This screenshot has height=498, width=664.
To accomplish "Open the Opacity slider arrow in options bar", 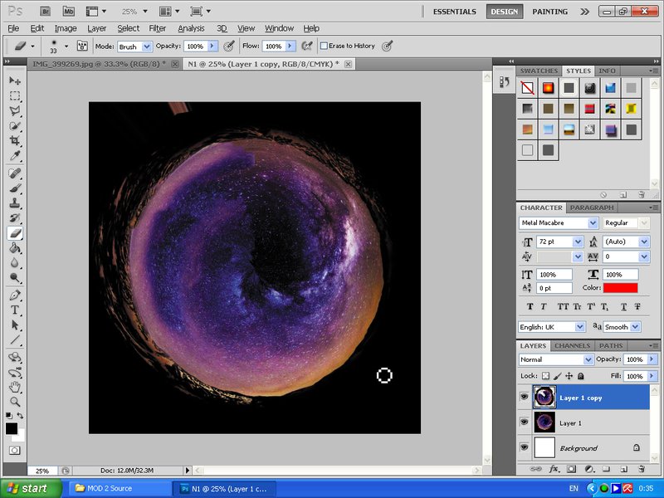I will [212, 46].
